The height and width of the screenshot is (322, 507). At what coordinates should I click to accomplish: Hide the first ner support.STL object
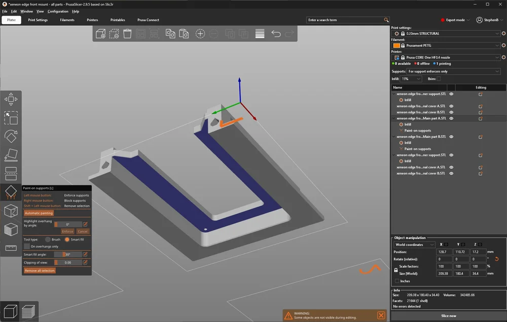[x=451, y=94]
